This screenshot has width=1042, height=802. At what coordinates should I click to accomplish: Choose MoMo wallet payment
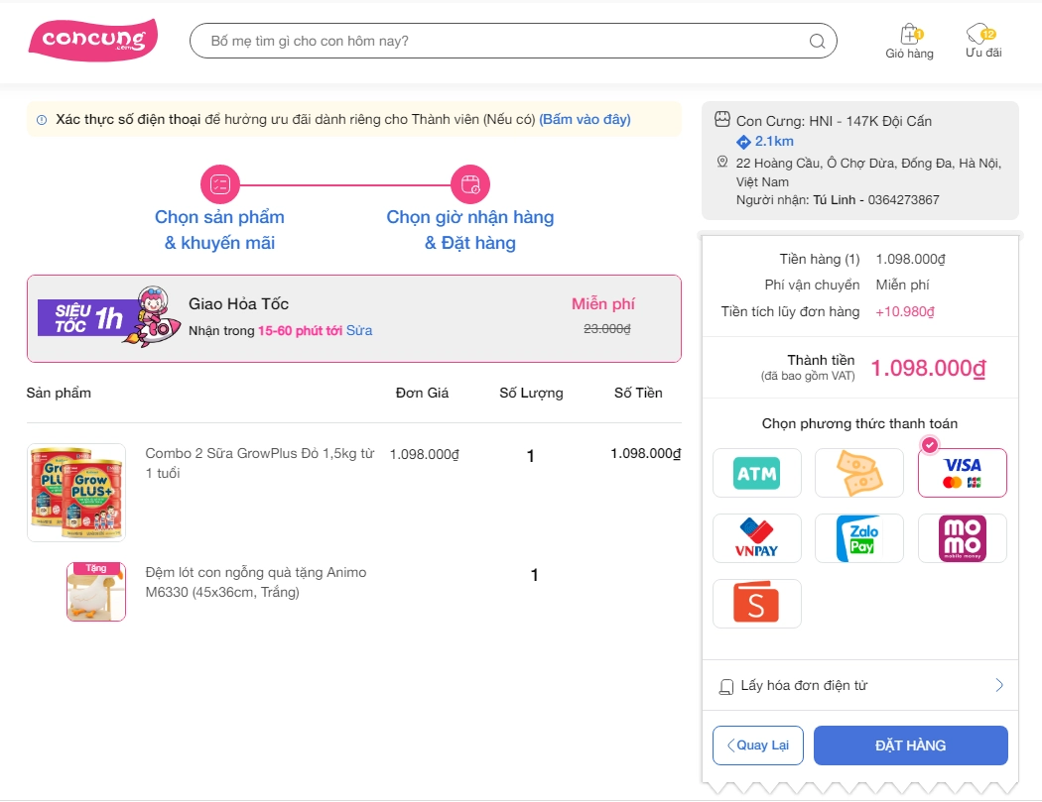(962, 538)
